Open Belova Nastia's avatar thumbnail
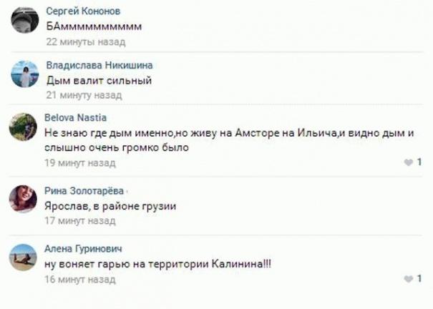The width and height of the screenshot is (433, 309). pos(24,126)
